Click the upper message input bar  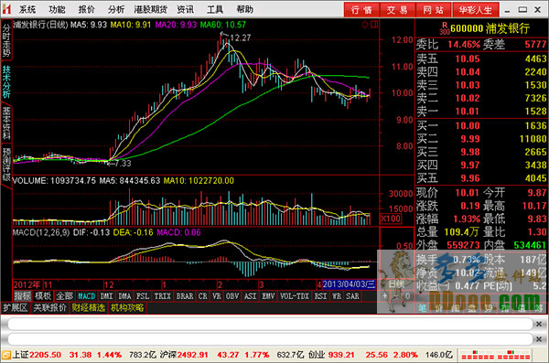coord(270,325)
